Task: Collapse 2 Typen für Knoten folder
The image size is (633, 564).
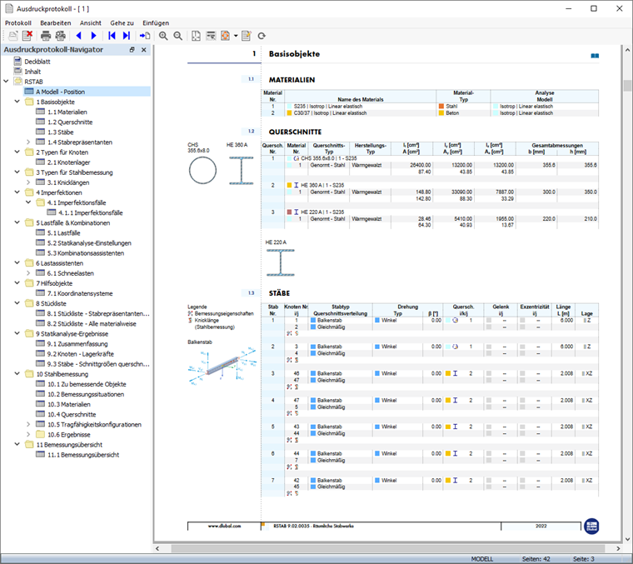Action: 17,152
